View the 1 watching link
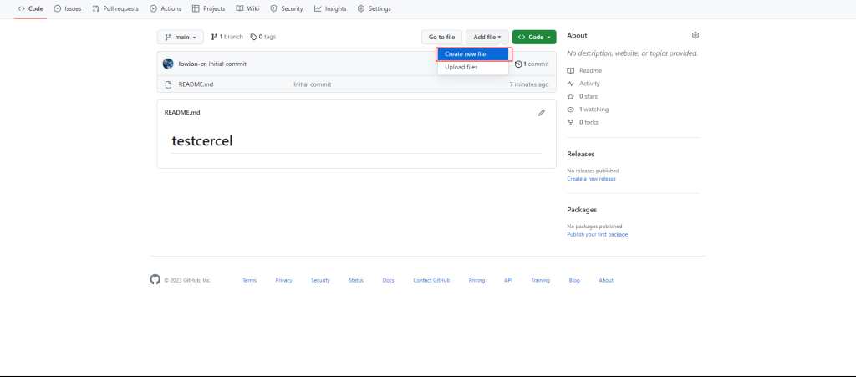 tap(594, 110)
